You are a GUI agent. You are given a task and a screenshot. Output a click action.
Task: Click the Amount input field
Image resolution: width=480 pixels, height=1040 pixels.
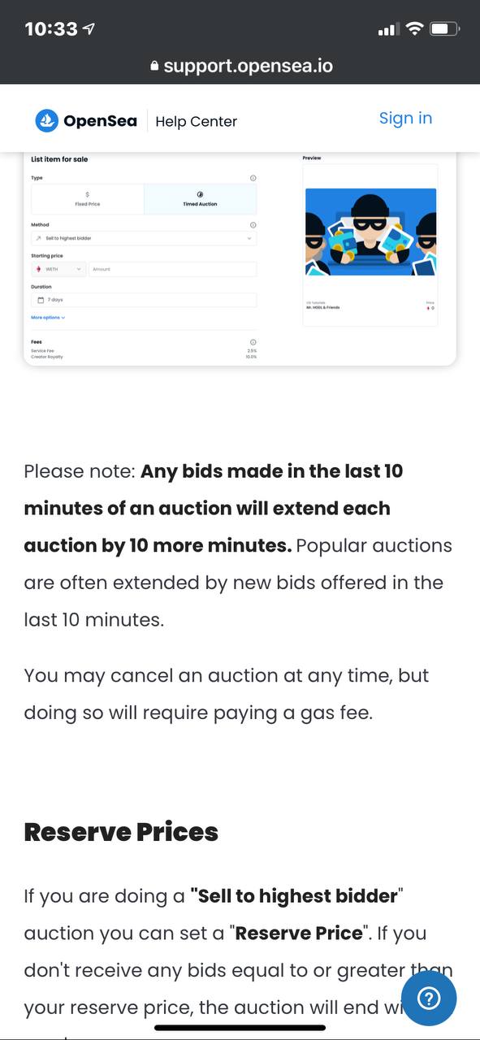tap(173, 269)
